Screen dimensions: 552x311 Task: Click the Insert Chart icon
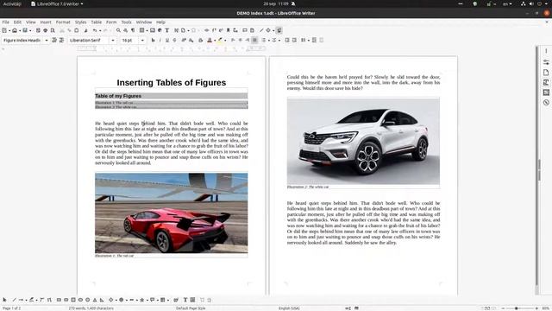tap(160, 31)
